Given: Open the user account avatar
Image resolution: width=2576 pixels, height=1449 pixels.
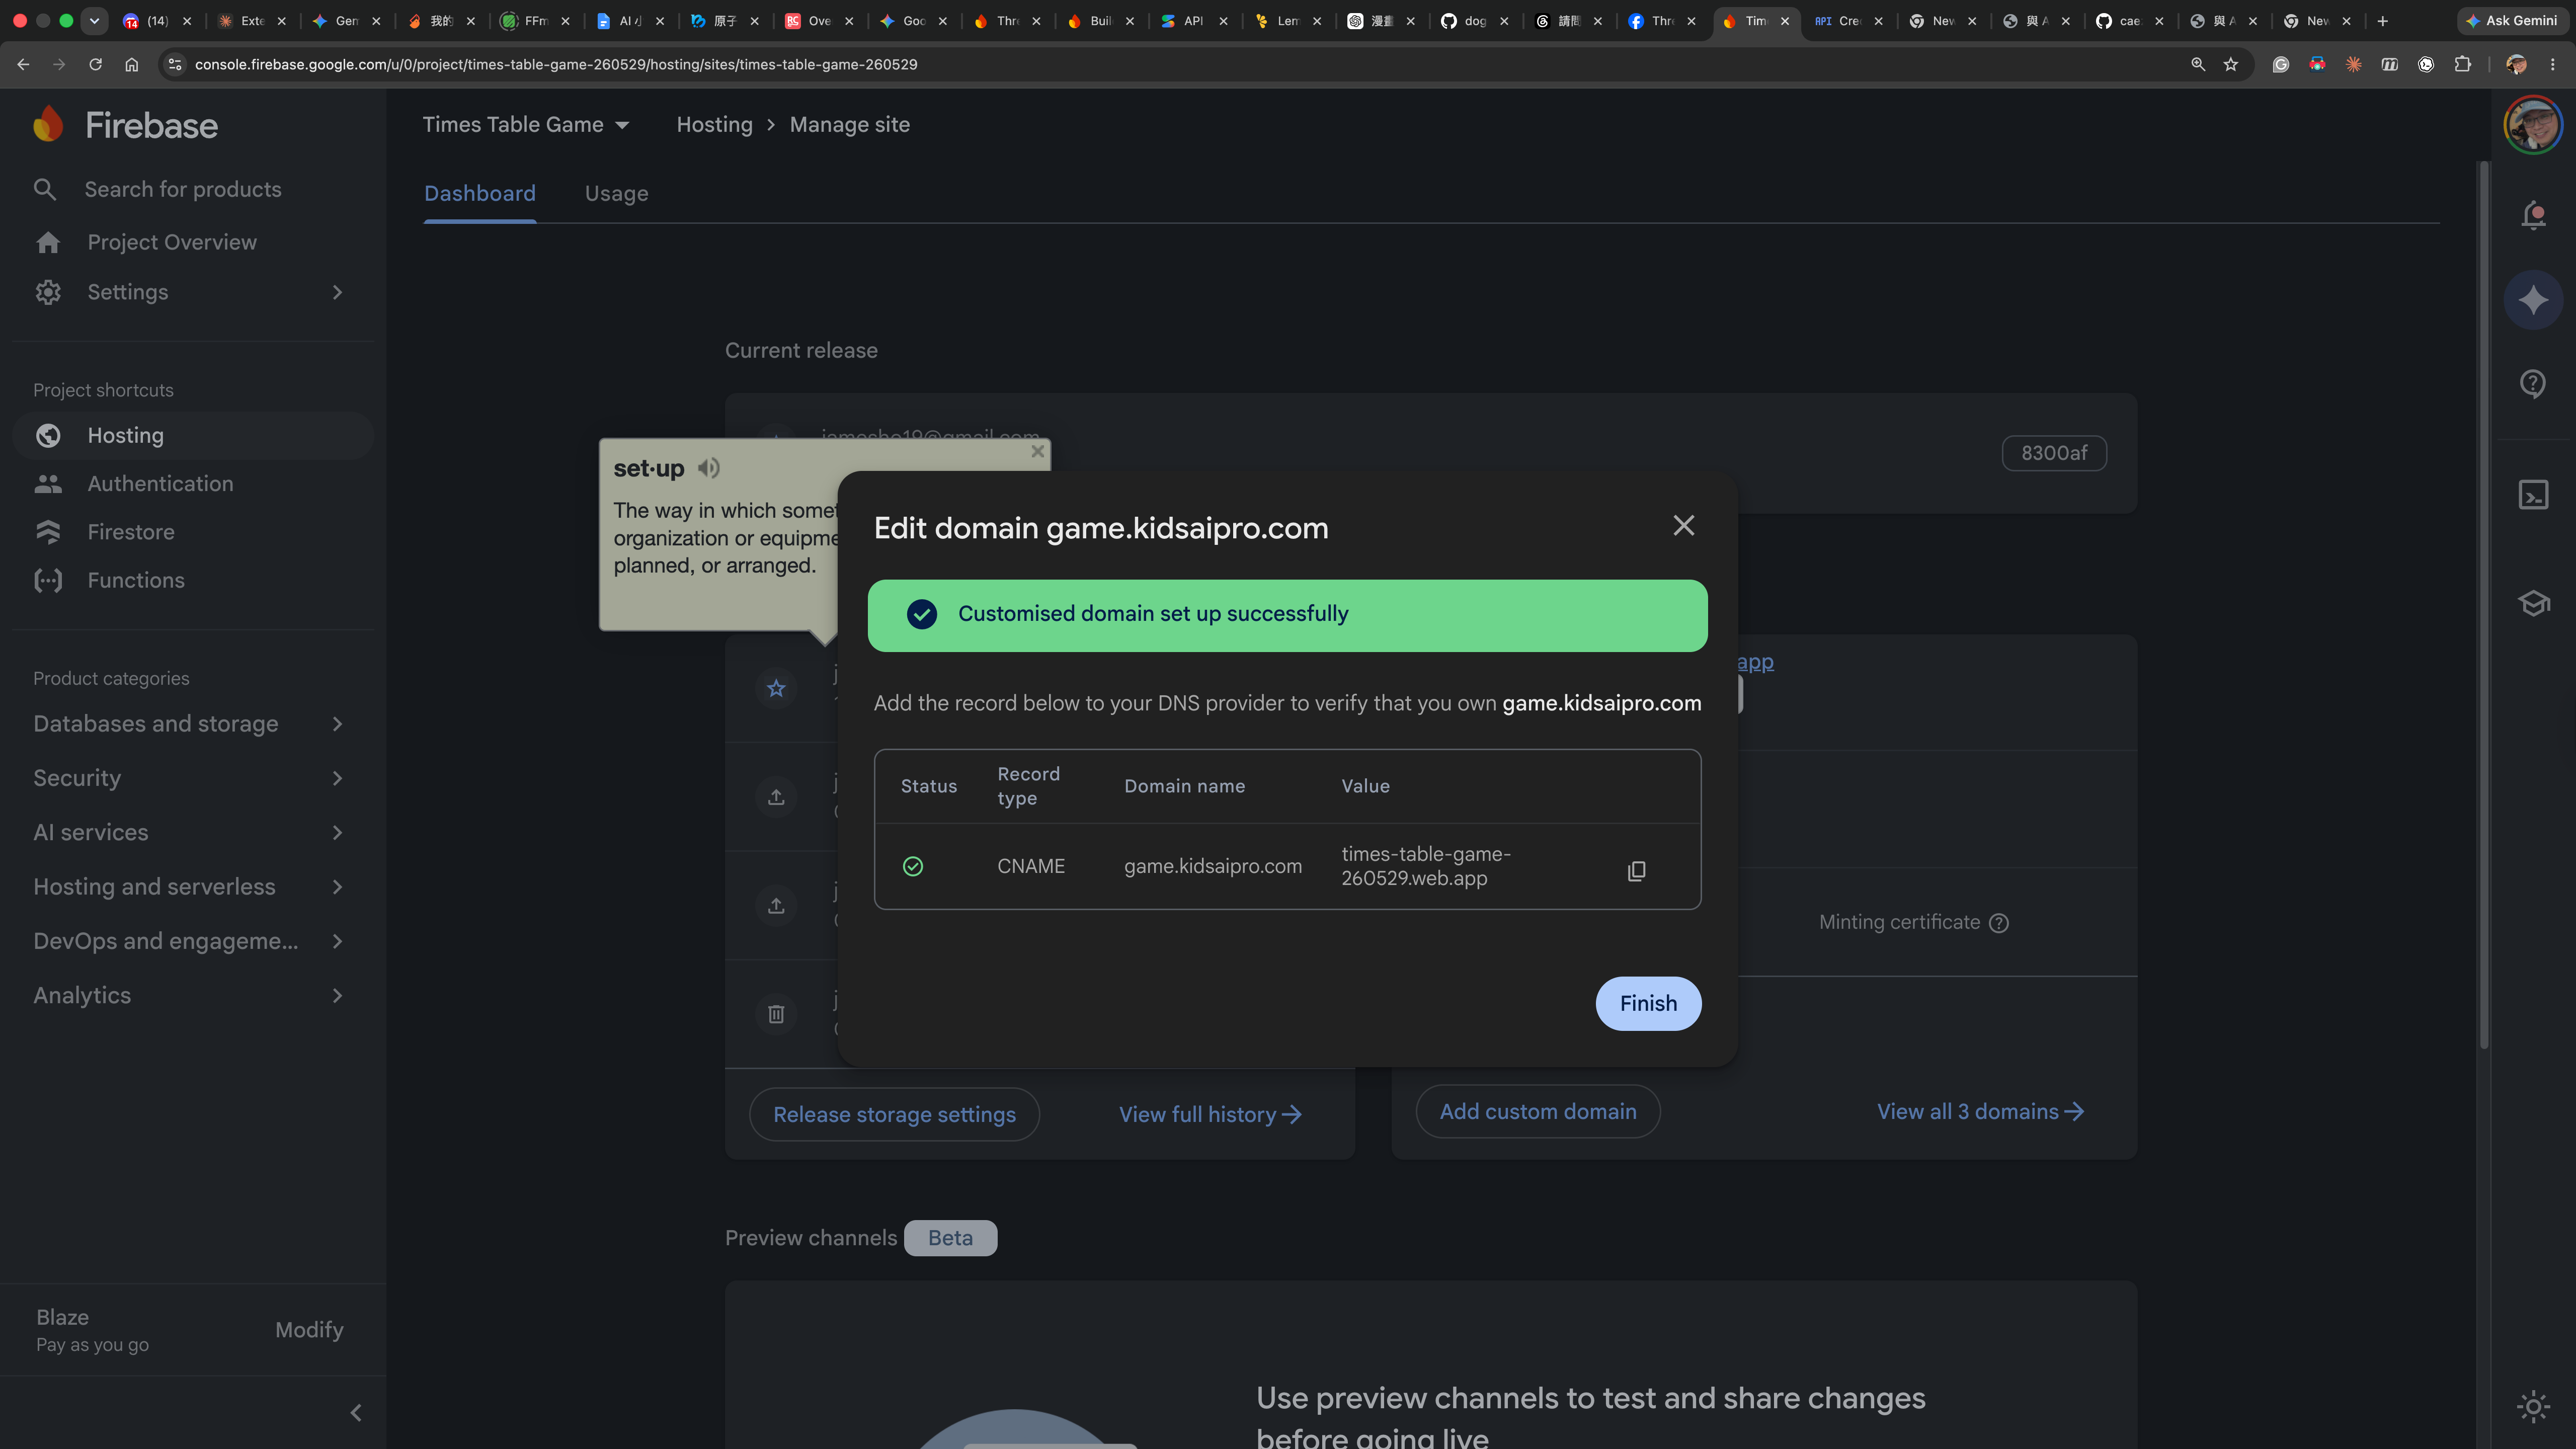Looking at the screenshot, I should click(x=2532, y=125).
